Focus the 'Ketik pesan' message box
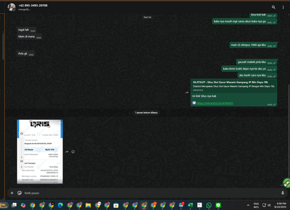 click(151, 193)
